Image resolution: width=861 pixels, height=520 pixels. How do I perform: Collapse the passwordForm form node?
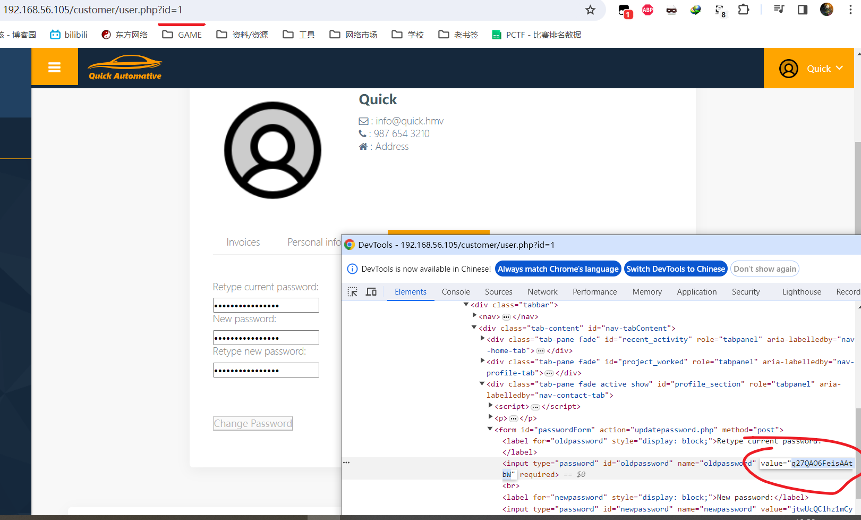pyautogui.click(x=490, y=429)
